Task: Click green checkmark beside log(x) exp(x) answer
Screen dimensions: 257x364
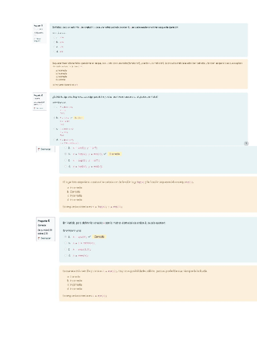Action: coord(105,154)
